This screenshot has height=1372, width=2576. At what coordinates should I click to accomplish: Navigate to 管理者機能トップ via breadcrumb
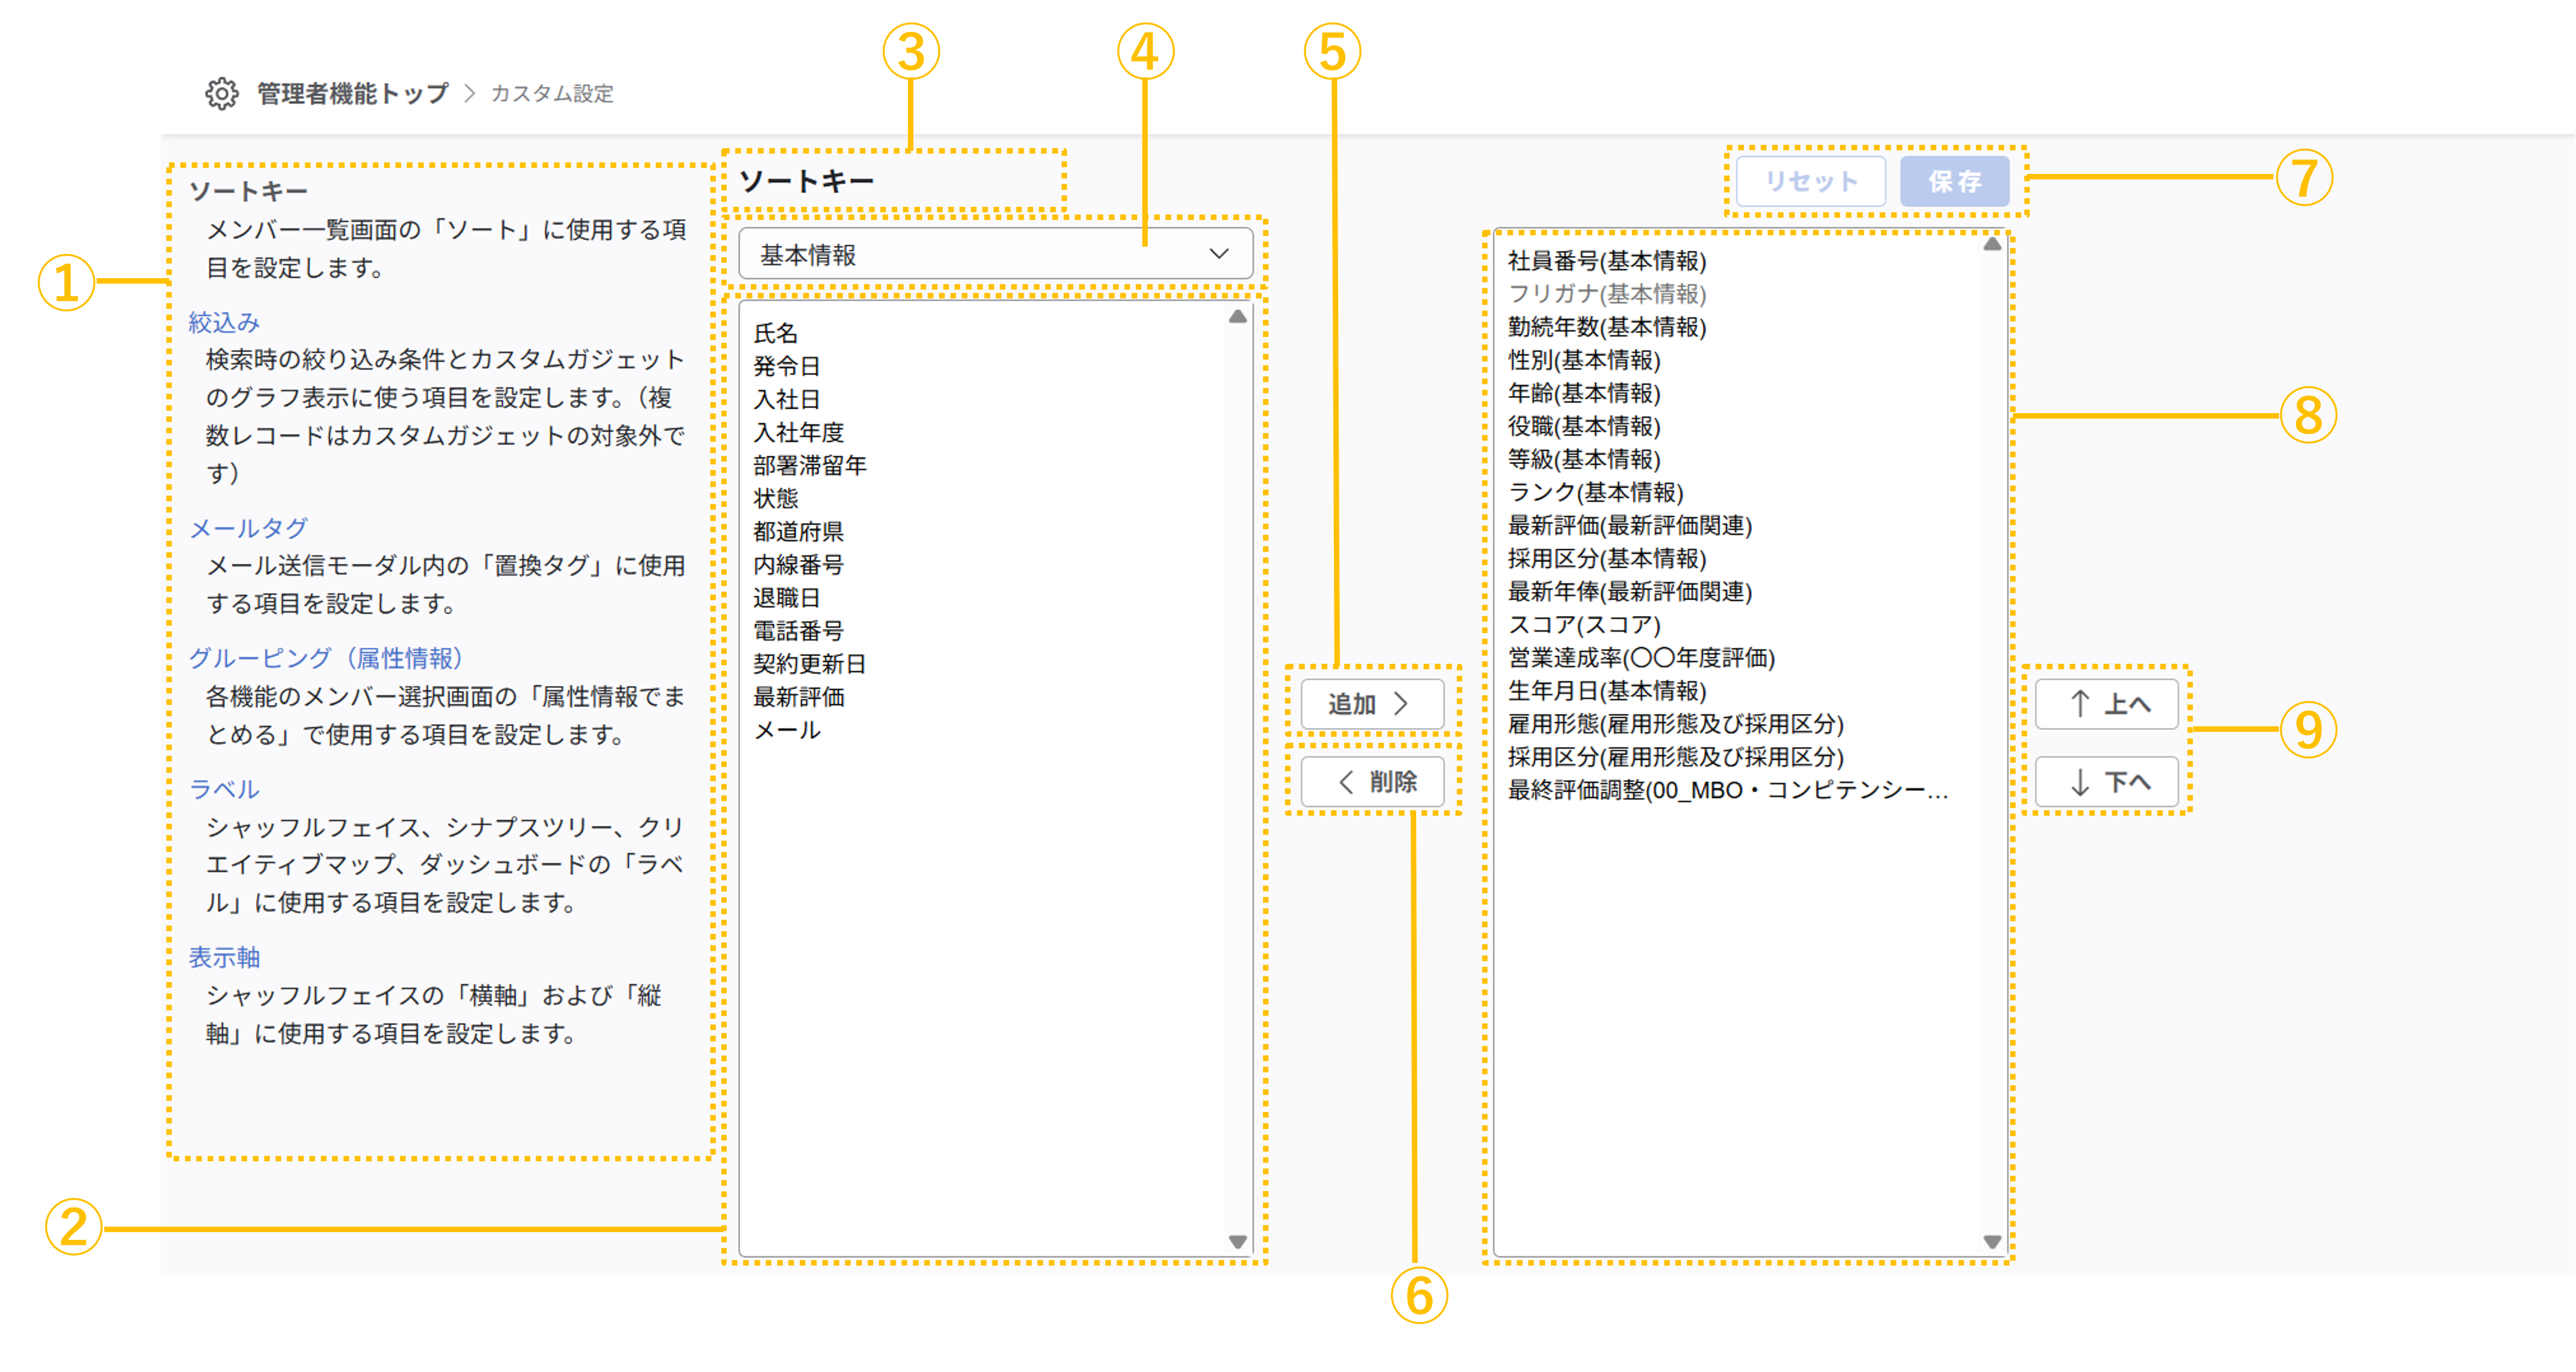350,93
